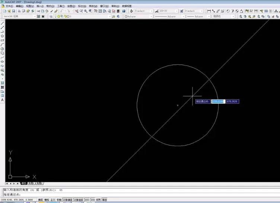
Task: Open the layer selection dropdown
Action: point(82,16)
